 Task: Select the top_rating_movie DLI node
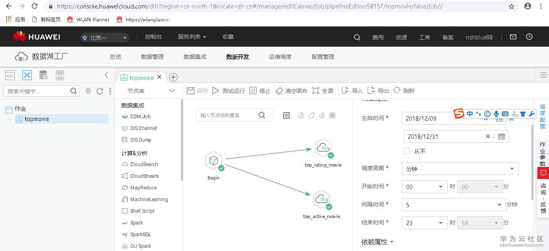(x=323, y=148)
